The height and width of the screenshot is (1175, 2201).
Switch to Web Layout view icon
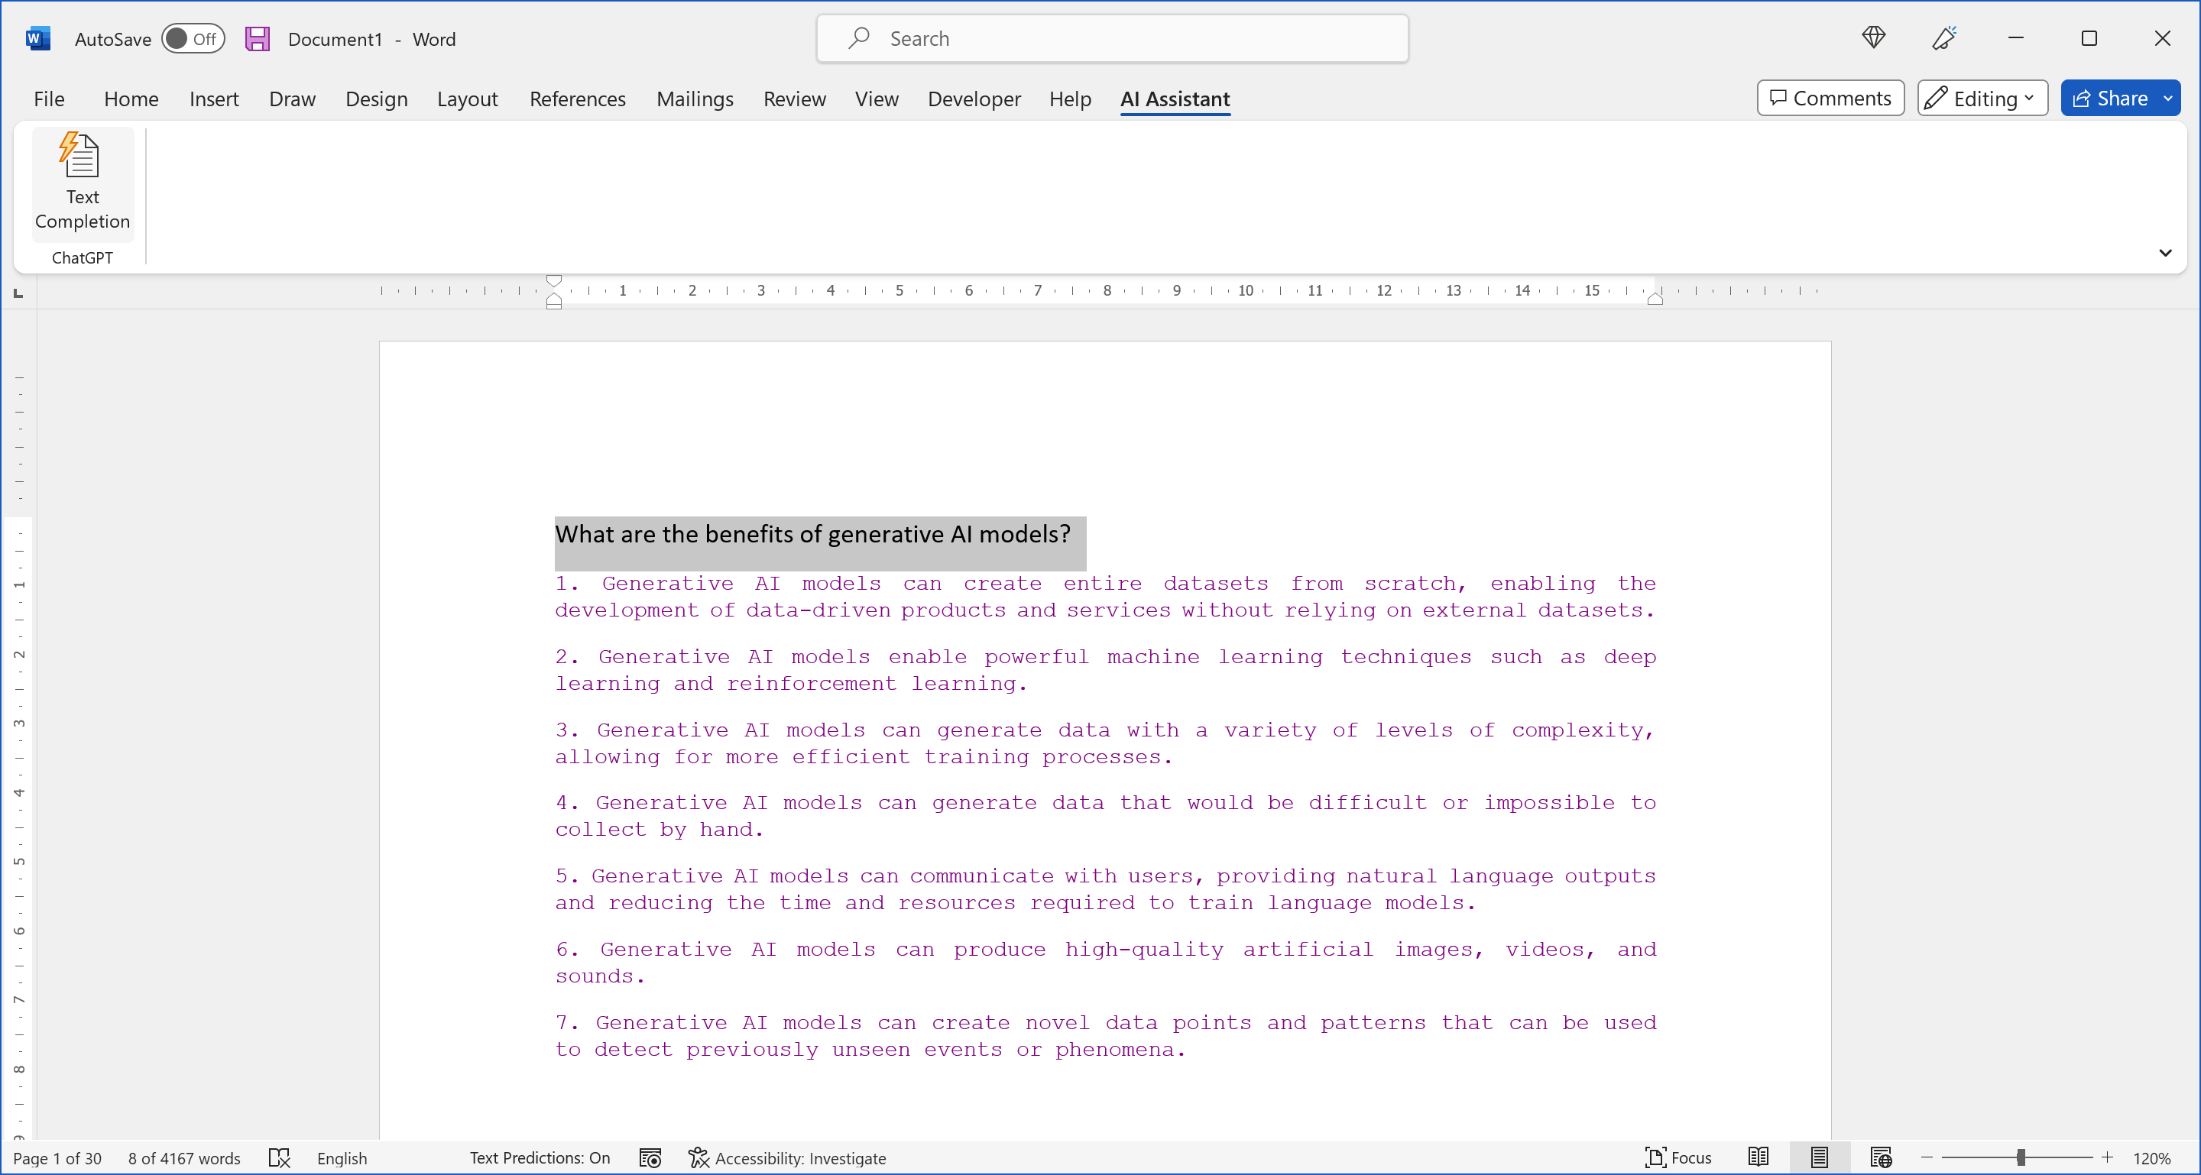1881,1158
